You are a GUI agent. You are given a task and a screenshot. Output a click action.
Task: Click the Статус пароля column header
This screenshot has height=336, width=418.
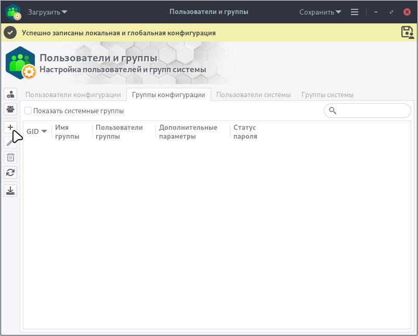tap(245, 131)
